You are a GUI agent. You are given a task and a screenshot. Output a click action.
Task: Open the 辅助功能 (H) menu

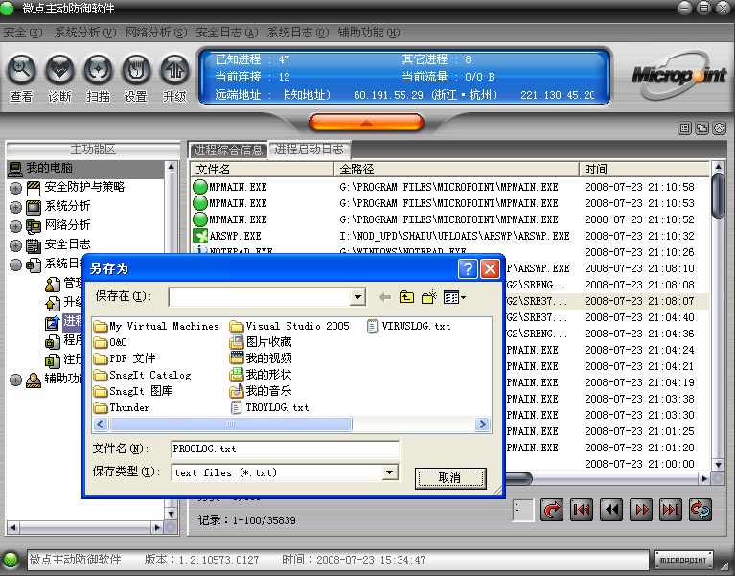click(368, 33)
